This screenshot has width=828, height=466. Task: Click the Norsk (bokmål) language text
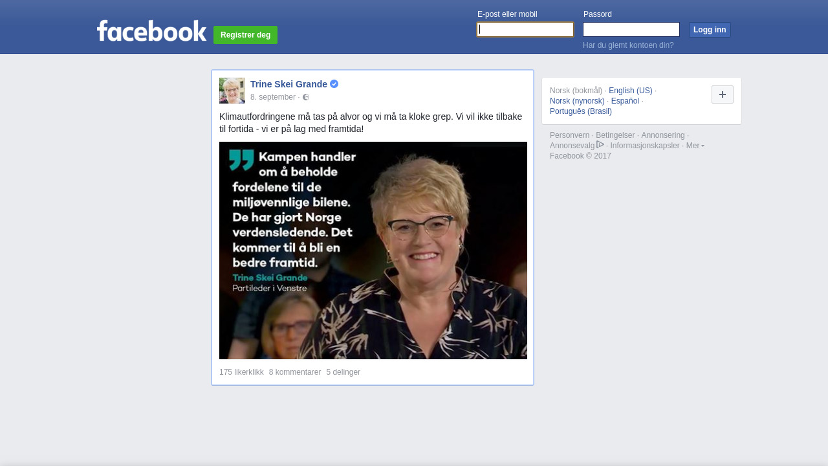(576, 91)
